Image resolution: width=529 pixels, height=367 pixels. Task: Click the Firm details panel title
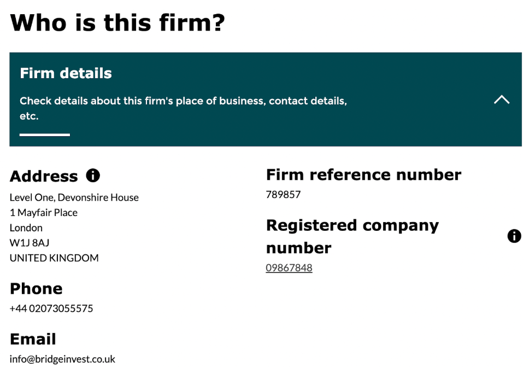[x=66, y=73]
